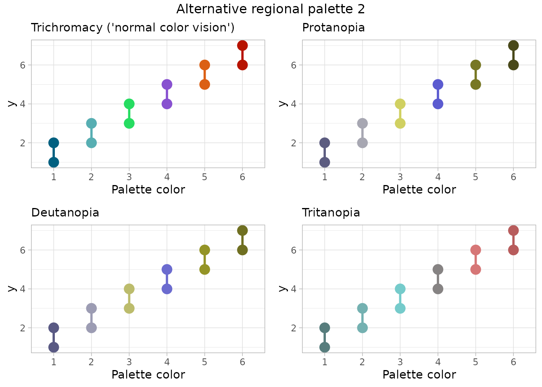Click the upper gray dot in Protanopia plot
Screen dimensions: 542x387
click(362, 123)
